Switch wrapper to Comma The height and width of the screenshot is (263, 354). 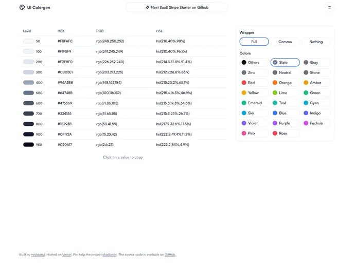pyautogui.click(x=285, y=42)
